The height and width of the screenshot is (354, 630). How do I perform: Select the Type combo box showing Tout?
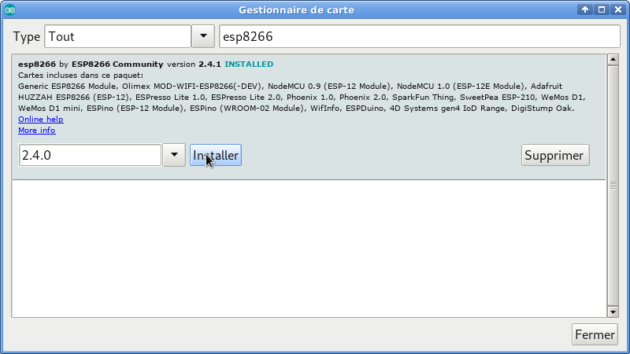click(117, 36)
